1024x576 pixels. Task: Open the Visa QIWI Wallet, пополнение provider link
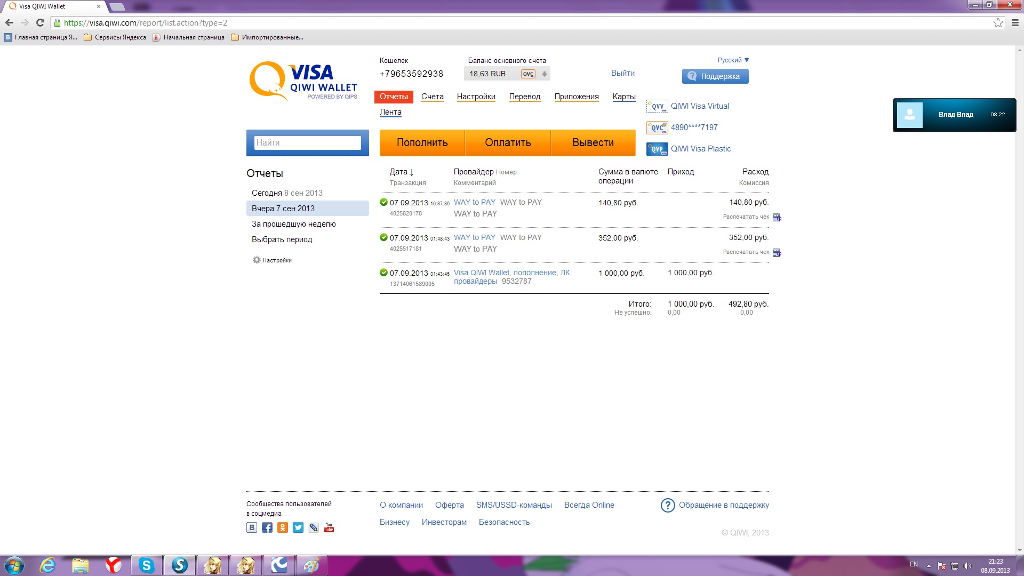click(512, 277)
